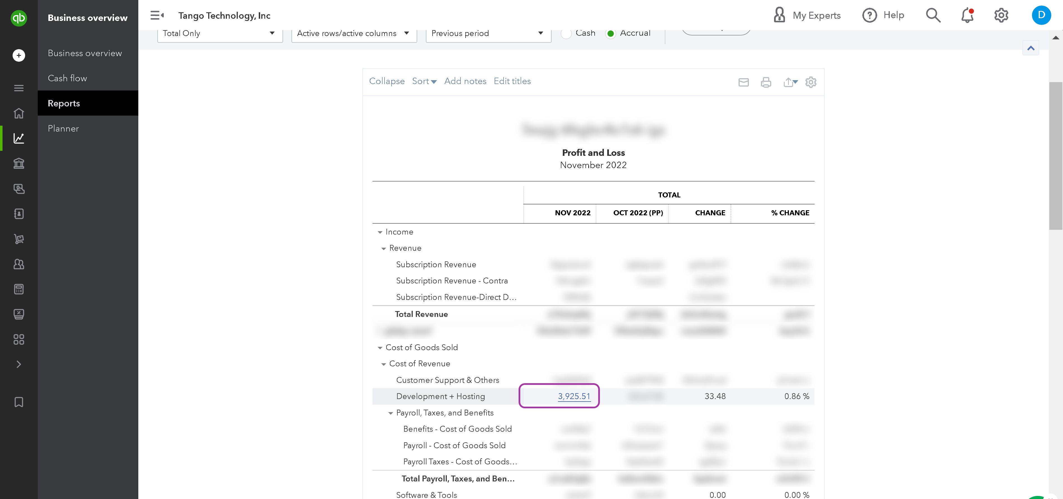Open My Experts
Viewport: 1063px width, 499px height.
pyautogui.click(x=807, y=15)
